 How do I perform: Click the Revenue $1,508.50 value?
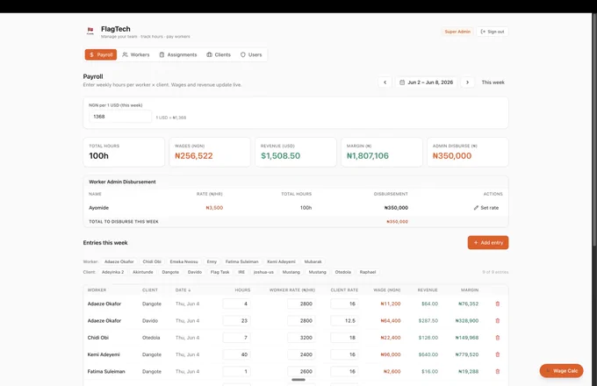coord(280,156)
